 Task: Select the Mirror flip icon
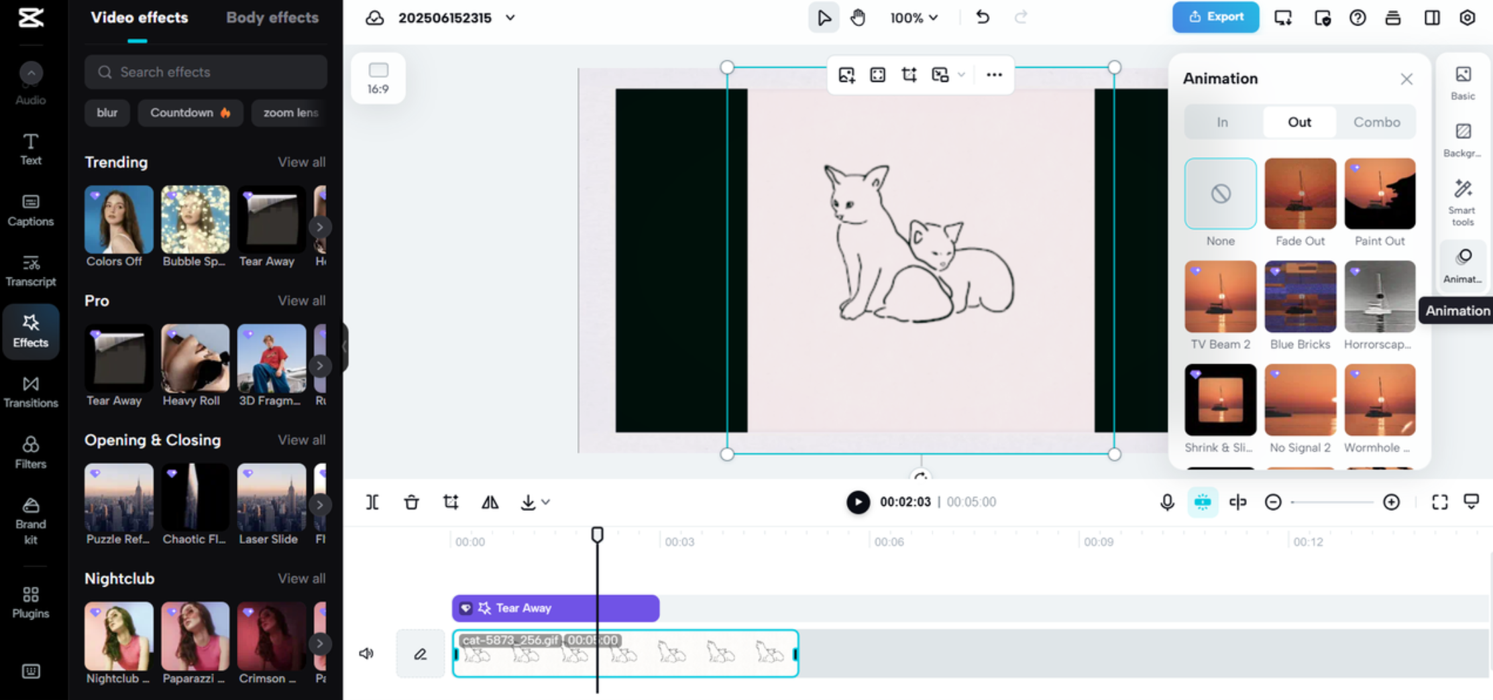[490, 502]
